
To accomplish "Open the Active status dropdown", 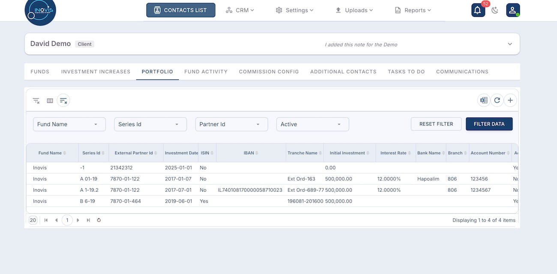I will pyautogui.click(x=312, y=124).
